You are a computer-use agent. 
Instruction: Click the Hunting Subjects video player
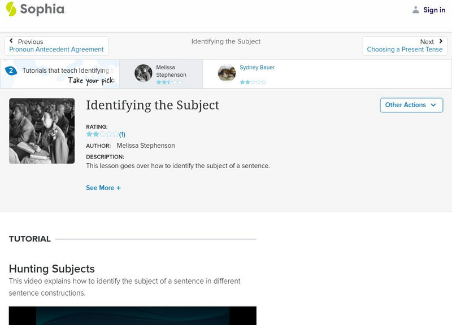click(x=133, y=315)
